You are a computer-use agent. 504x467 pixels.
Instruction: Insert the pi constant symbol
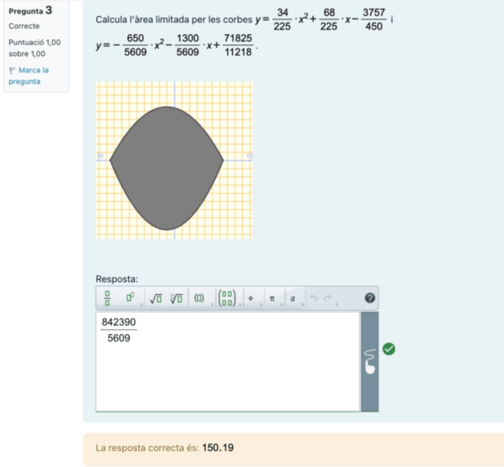272,299
